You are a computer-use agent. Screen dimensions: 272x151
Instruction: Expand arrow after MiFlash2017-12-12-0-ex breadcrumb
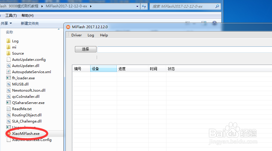pyautogui.click(x=91, y=6)
